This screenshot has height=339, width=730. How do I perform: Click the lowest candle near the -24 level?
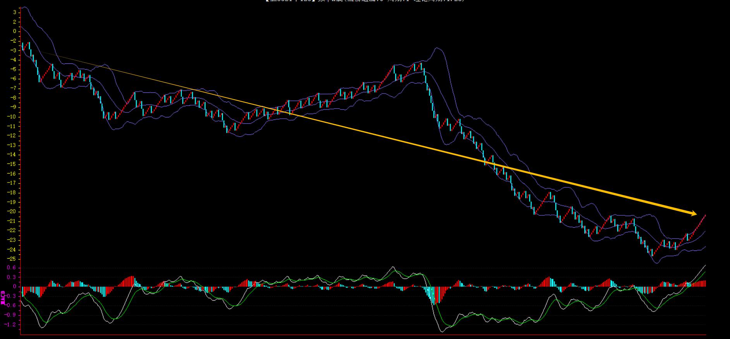(x=652, y=254)
